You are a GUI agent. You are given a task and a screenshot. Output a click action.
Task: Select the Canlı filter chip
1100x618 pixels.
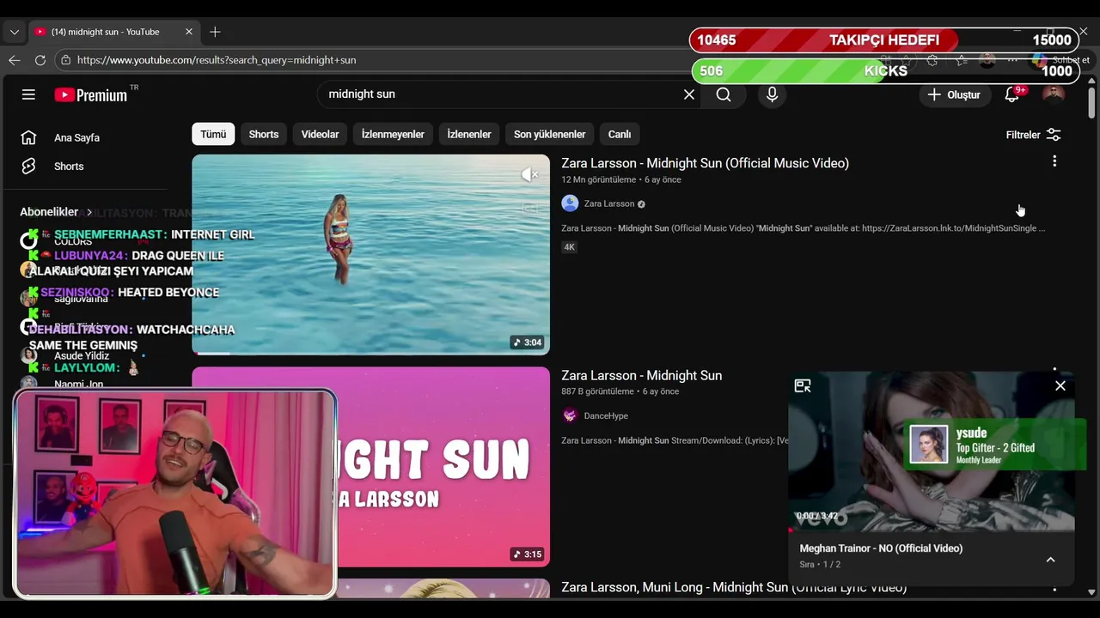620,134
